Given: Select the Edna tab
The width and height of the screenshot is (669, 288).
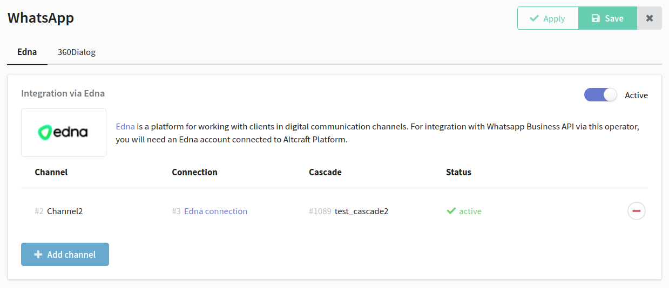Looking at the screenshot, I should (27, 52).
